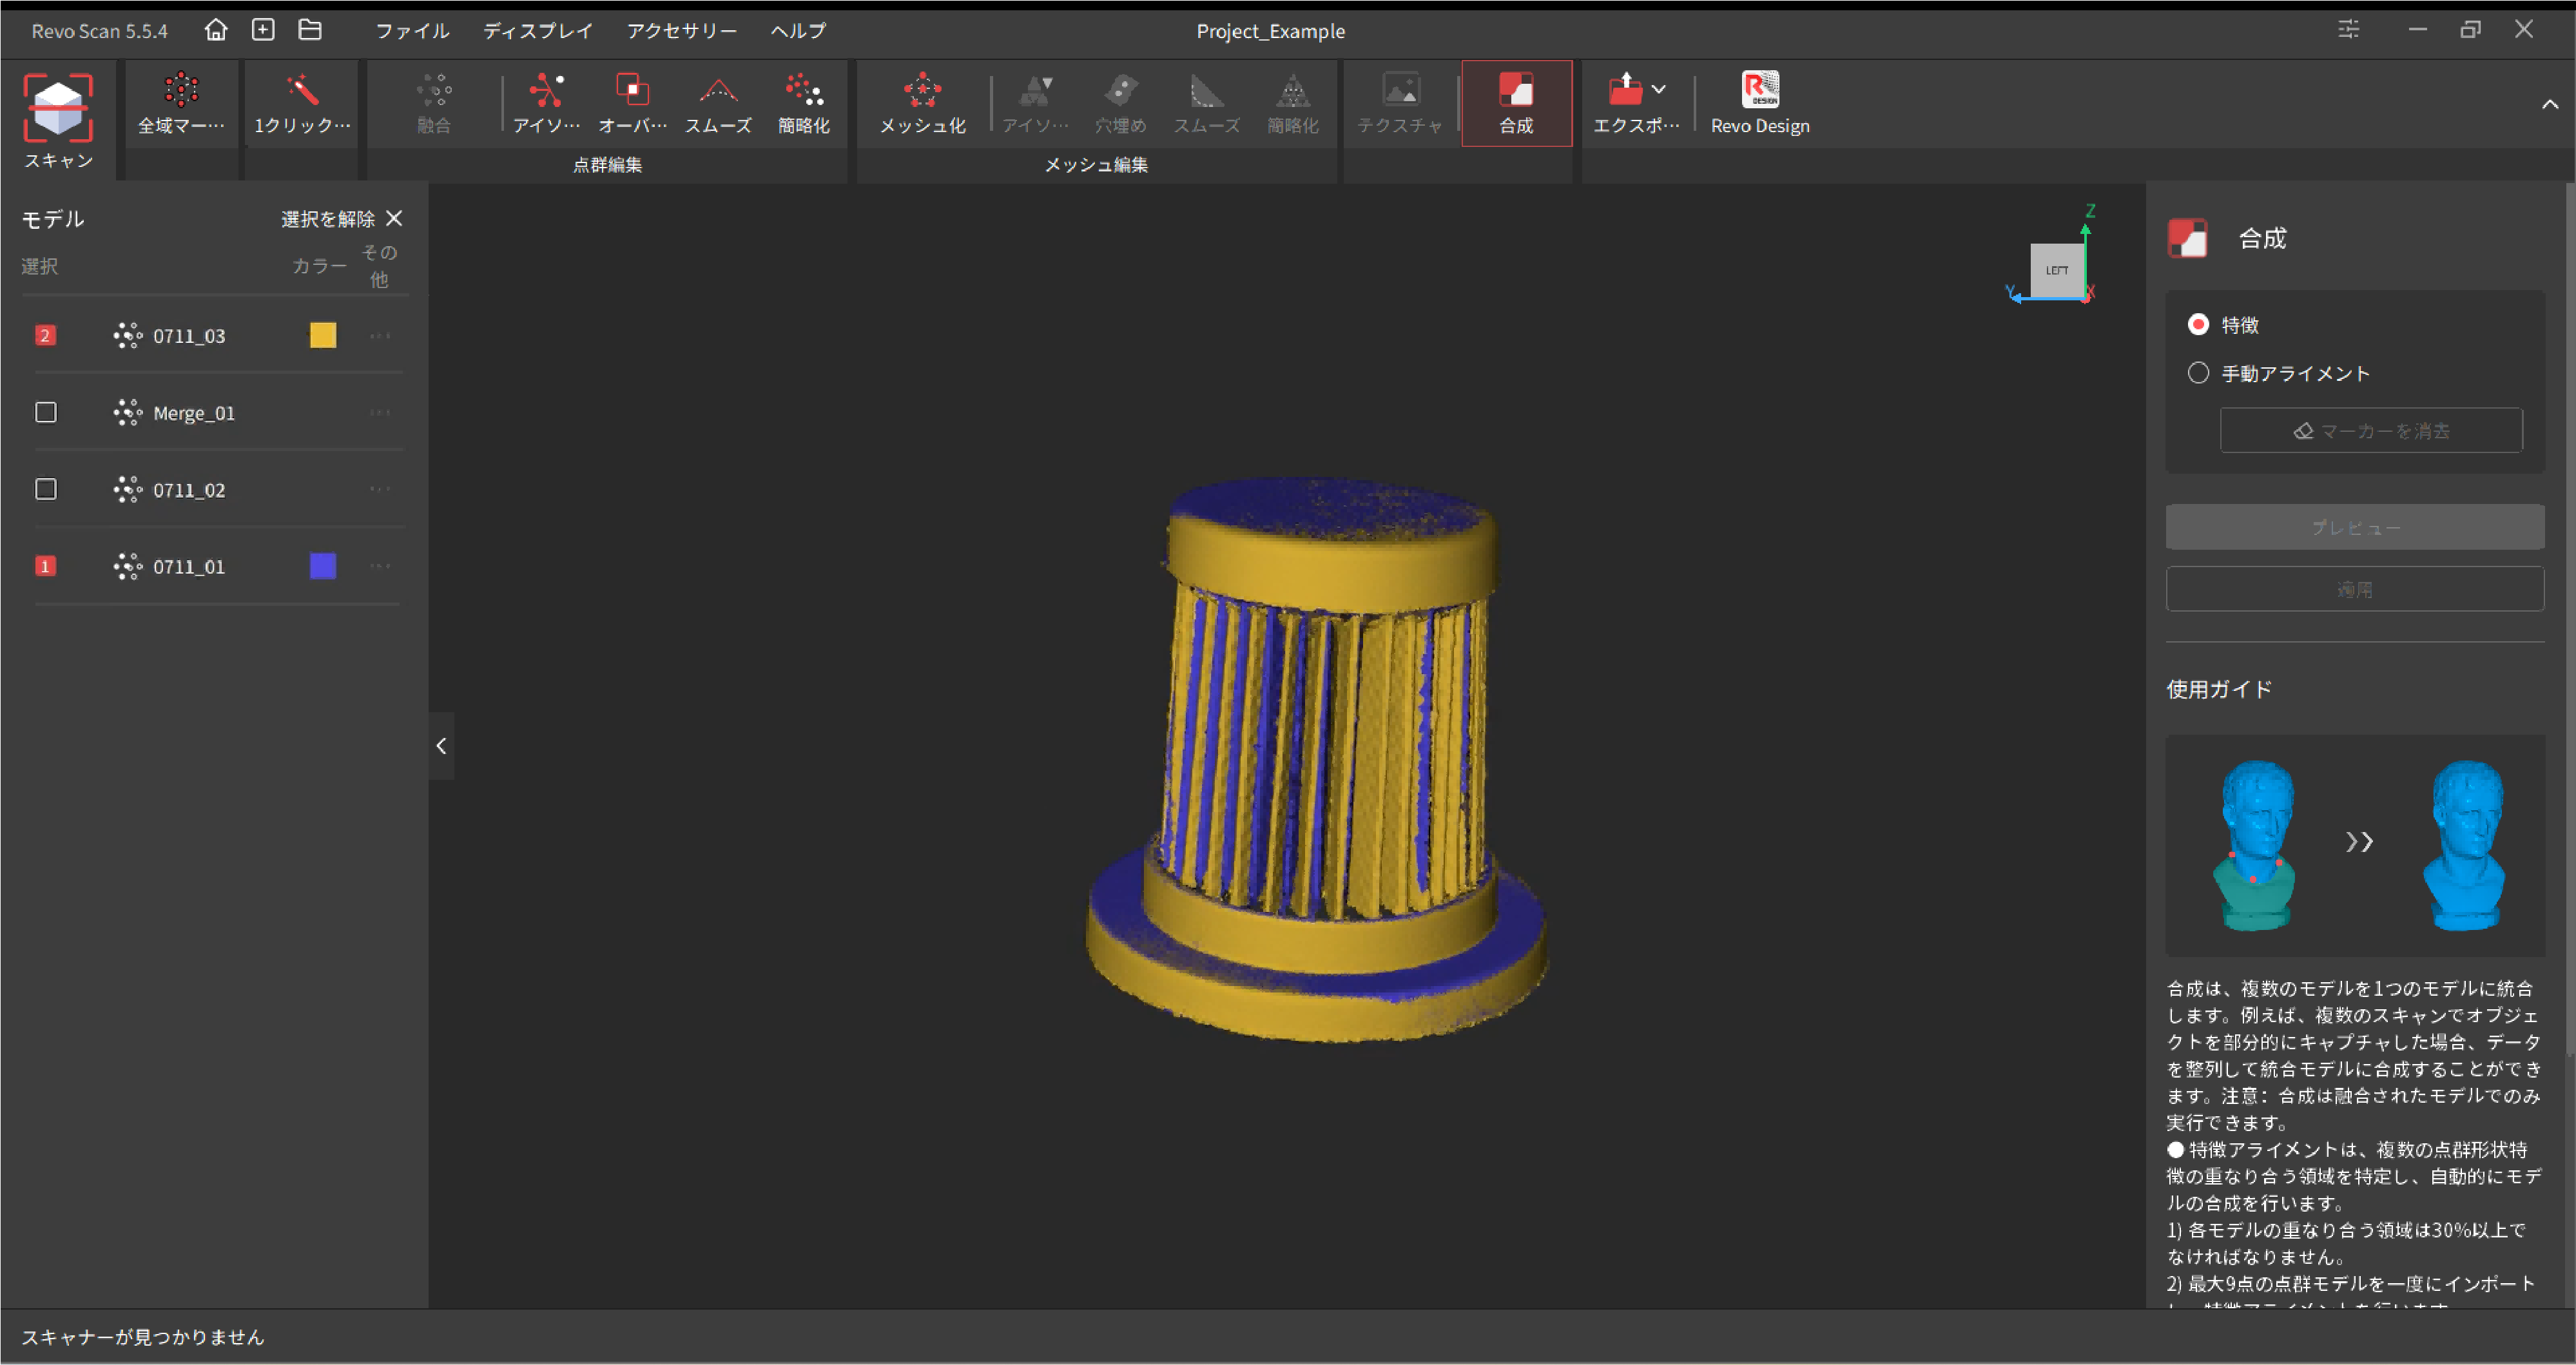The height and width of the screenshot is (1365, 2576).
Task: Open the スキャン scan mode
Action: coord(58,120)
